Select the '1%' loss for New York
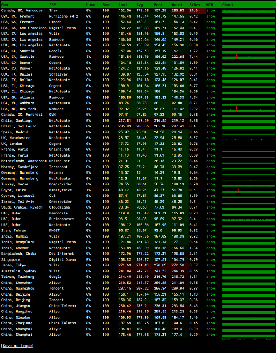The height and width of the screenshot is (353, 276). coord(88,109)
